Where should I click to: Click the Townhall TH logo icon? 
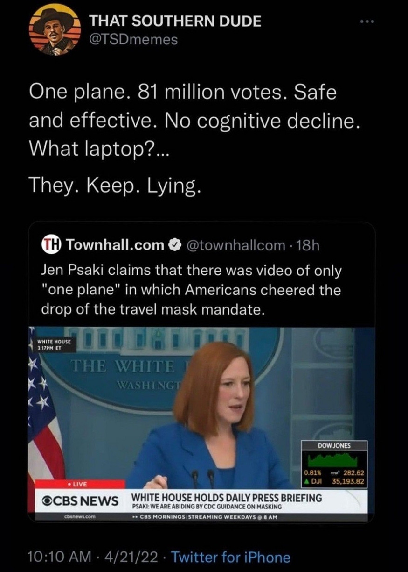click(51, 245)
